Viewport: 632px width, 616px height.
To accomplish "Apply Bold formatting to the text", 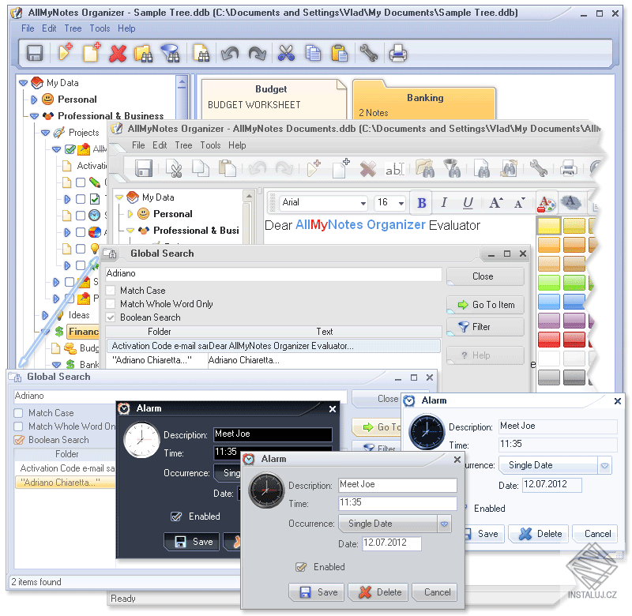I will 421,203.
